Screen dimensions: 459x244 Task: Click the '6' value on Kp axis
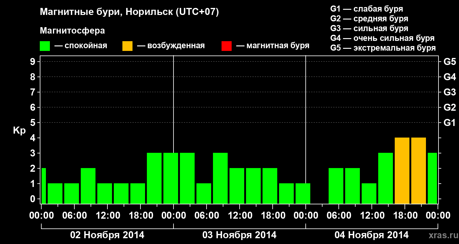tap(33, 107)
